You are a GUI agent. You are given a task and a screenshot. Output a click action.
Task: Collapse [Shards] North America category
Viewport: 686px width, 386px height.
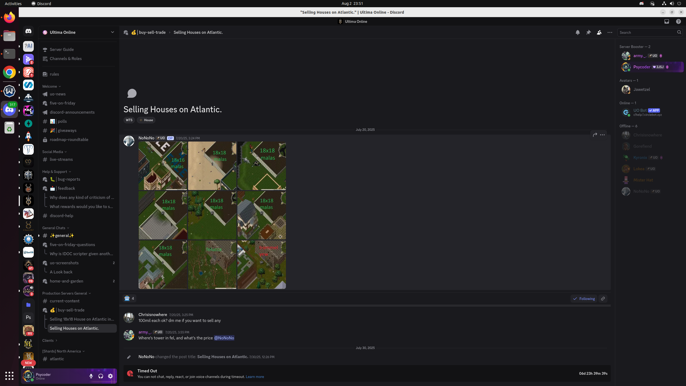(64, 351)
